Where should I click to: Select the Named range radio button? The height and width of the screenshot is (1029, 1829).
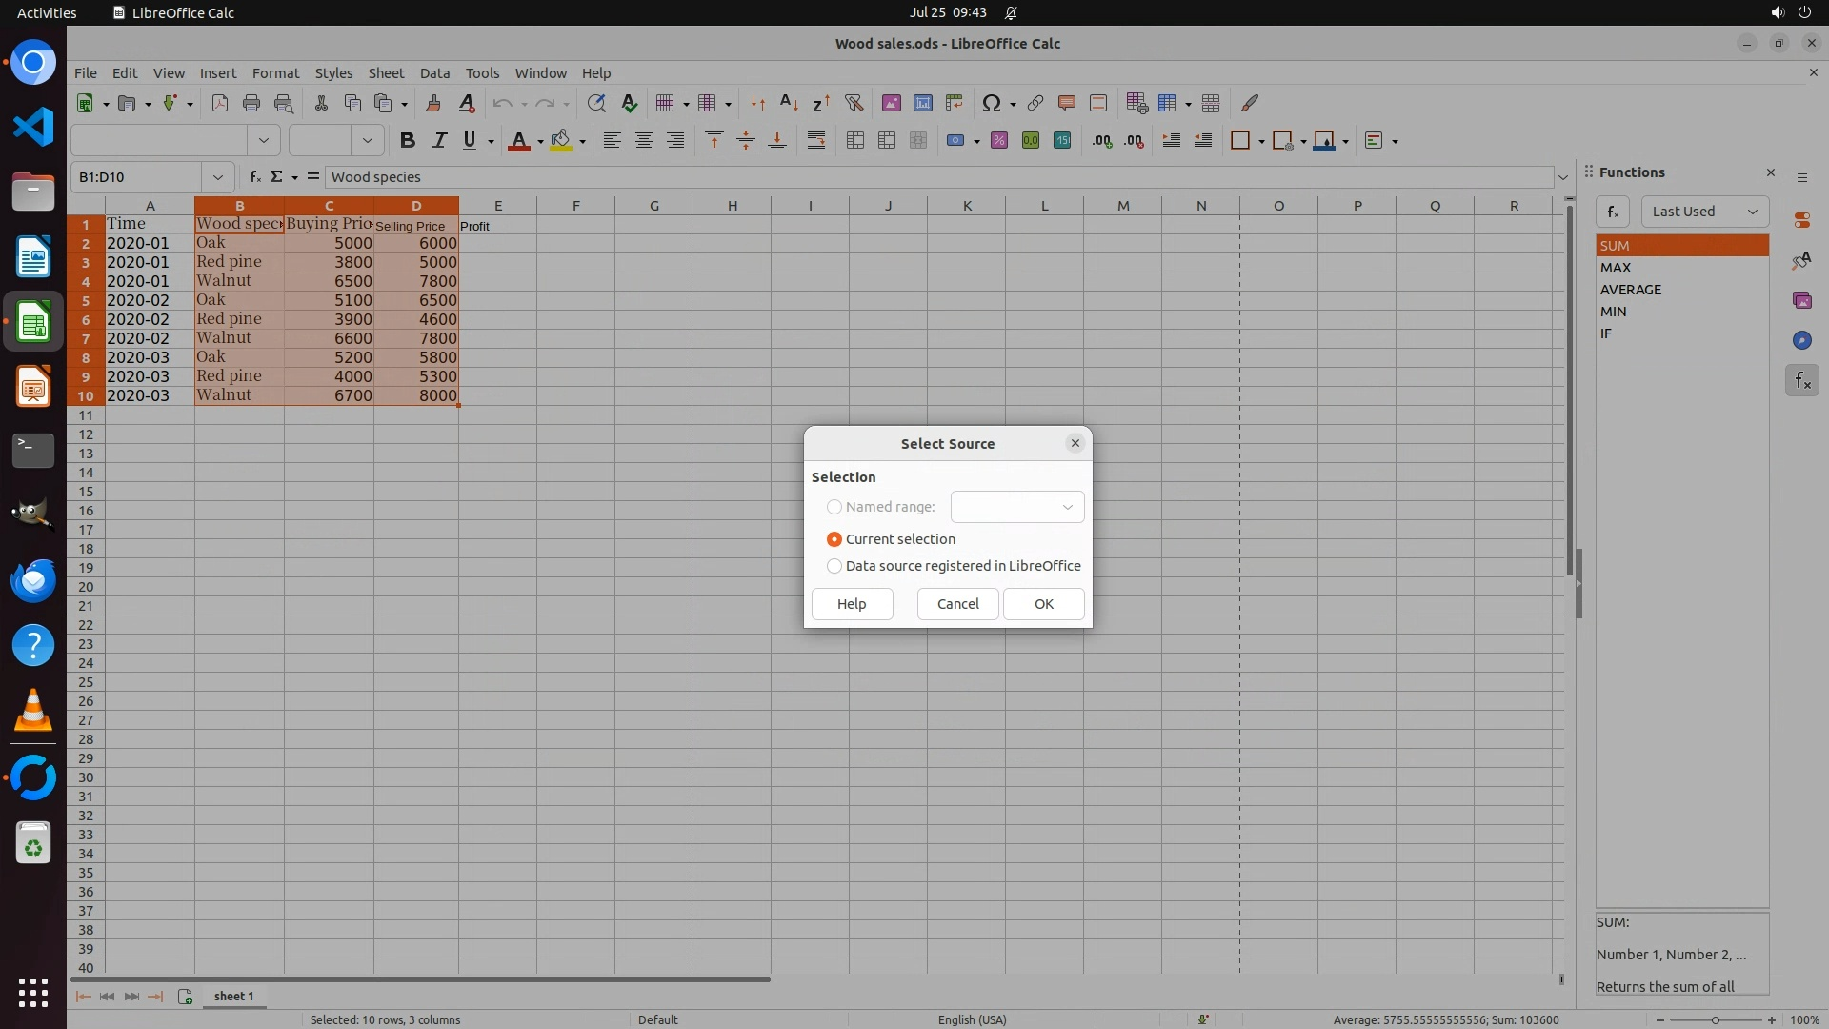point(834,507)
